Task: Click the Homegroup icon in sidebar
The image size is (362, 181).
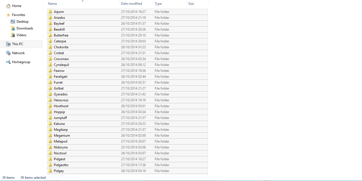Action: [8, 62]
